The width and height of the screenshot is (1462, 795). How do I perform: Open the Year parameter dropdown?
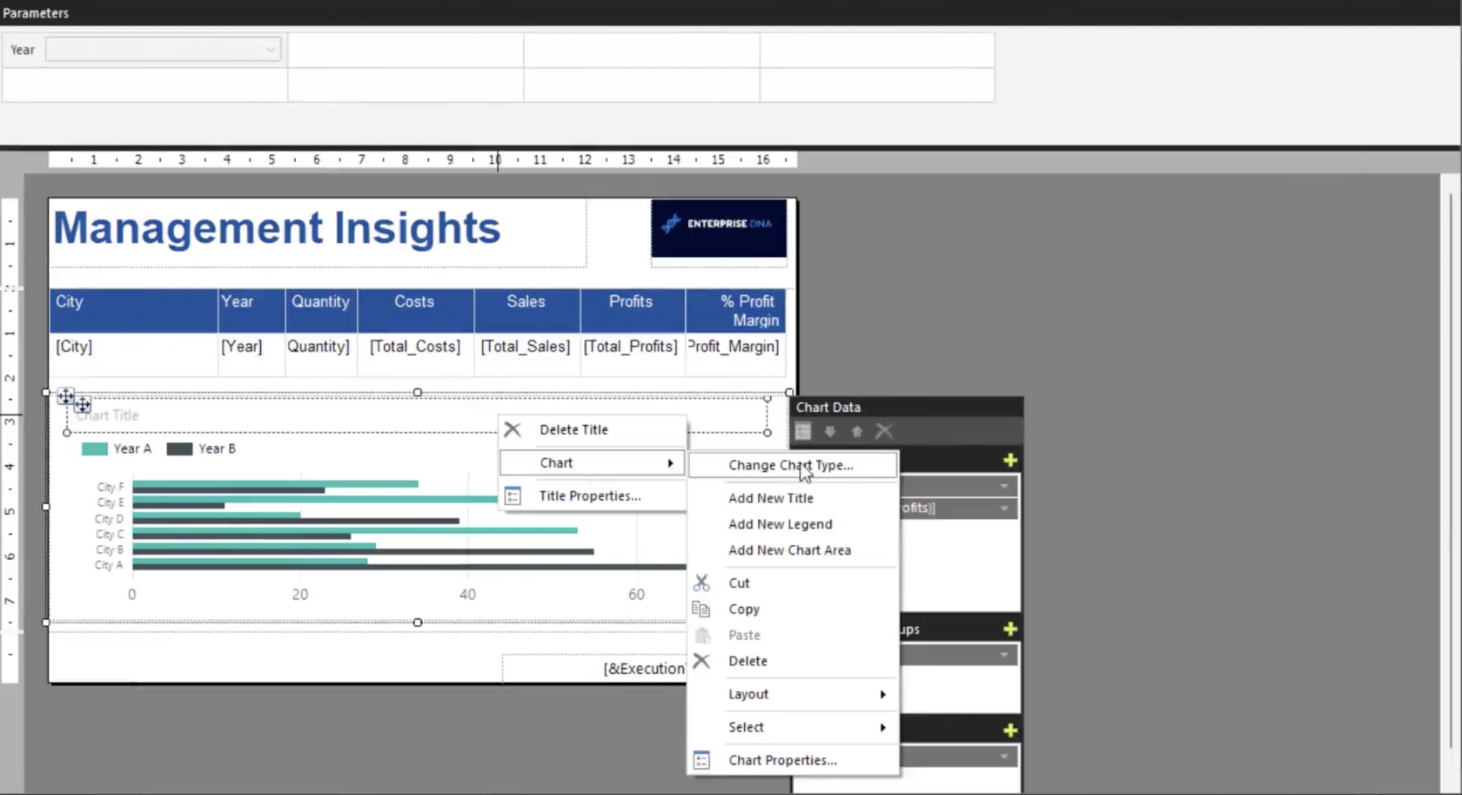coord(271,50)
